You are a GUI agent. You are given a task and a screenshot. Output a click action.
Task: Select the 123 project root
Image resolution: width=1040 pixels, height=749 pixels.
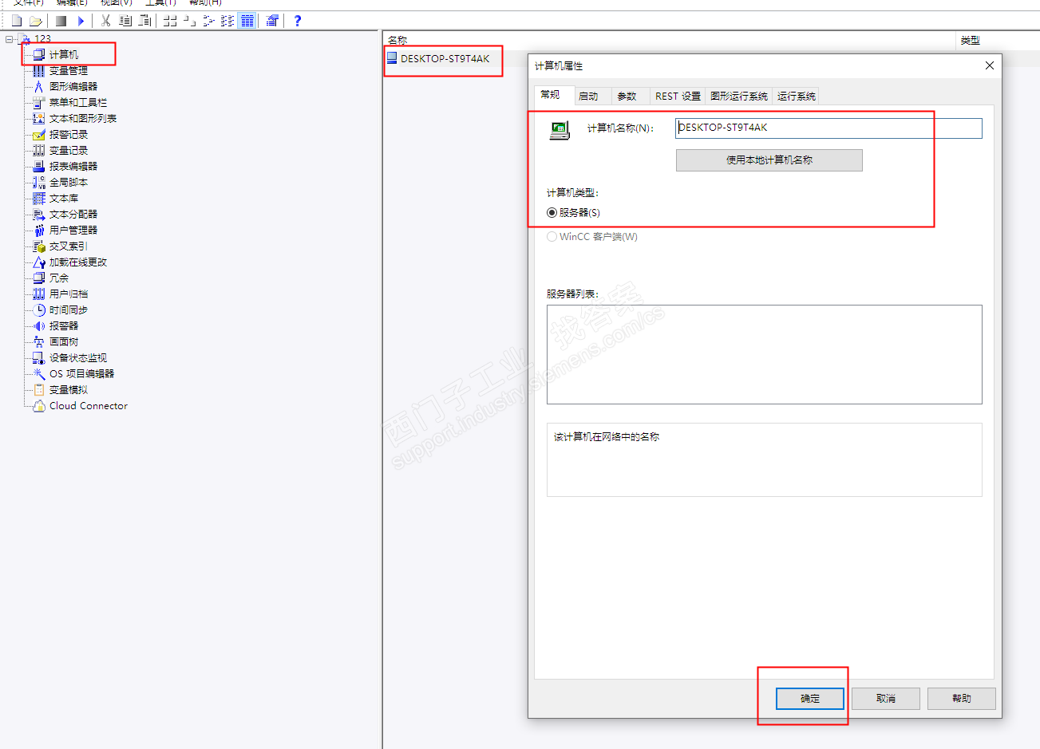[x=42, y=38]
